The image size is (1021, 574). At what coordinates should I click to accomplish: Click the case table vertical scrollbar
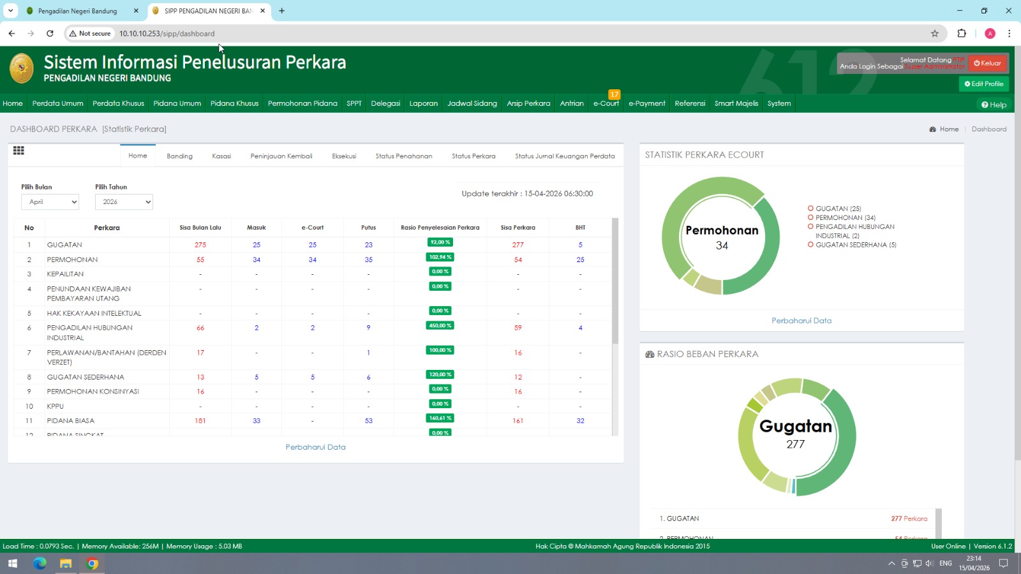pyautogui.click(x=615, y=281)
